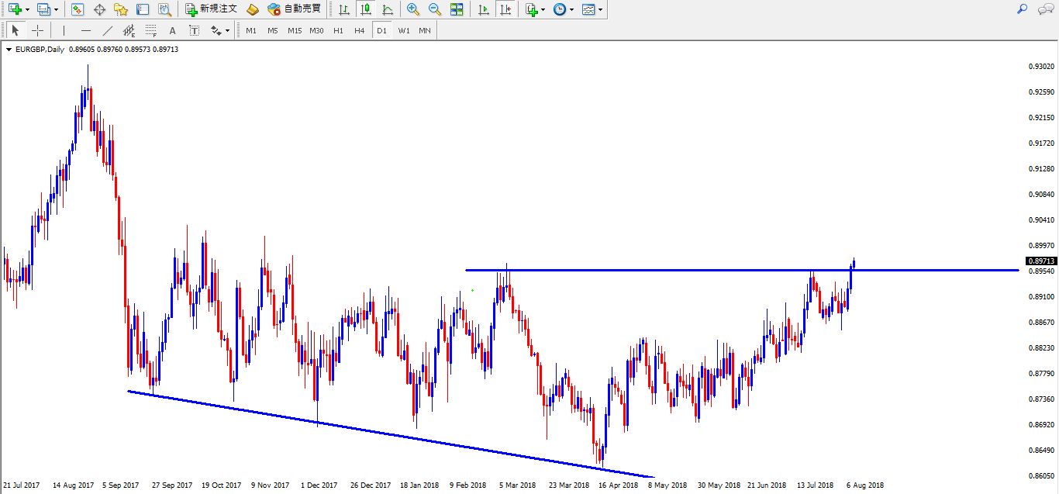Select the Equidistant channel tool

point(129,30)
